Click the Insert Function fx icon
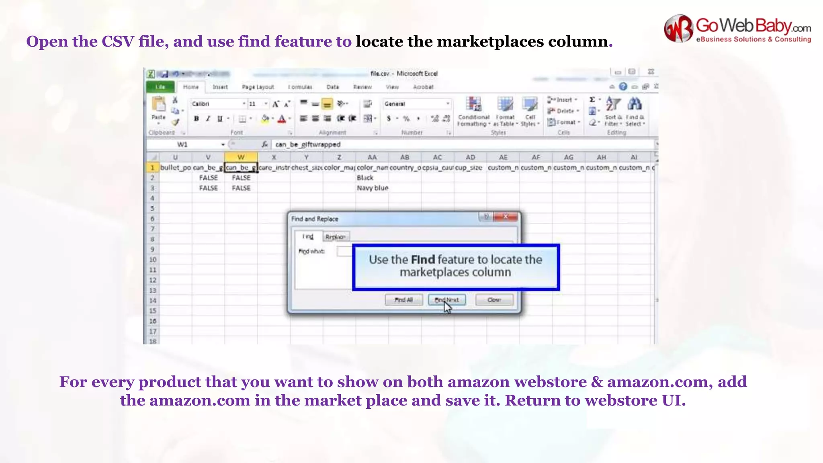823x463 pixels. tap(264, 144)
